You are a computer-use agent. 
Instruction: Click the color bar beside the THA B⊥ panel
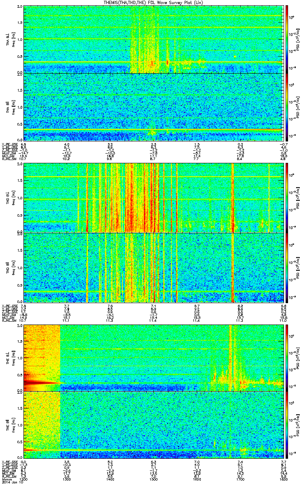coord(287,40)
